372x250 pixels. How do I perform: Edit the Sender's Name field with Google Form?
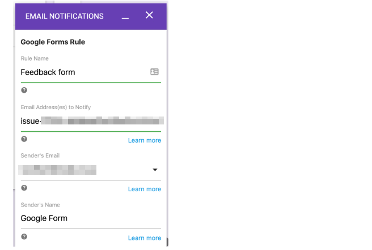[x=85, y=218]
